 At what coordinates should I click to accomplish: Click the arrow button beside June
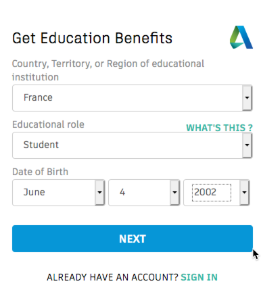point(99,193)
